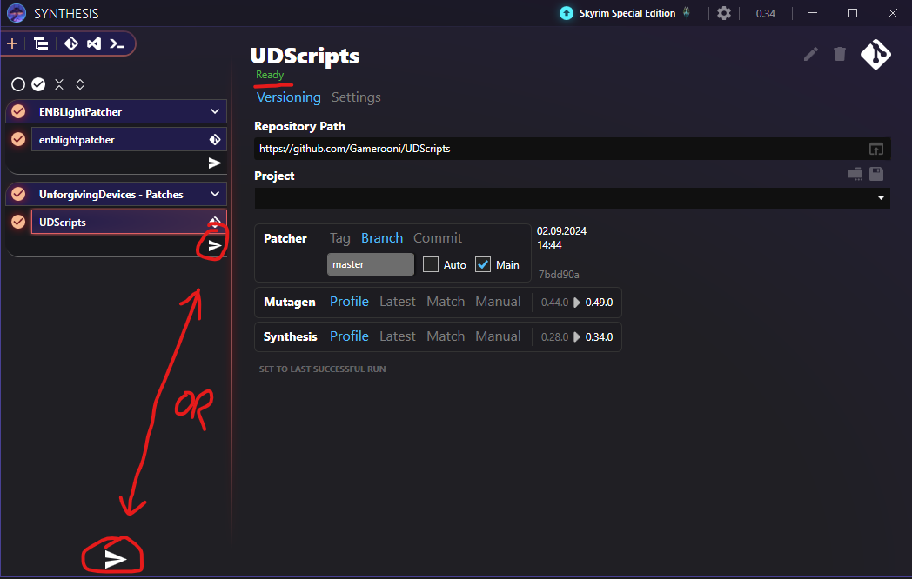Collapse UnforgivingDevices - Patches group chevron
The width and height of the screenshot is (912, 579).
pos(215,194)
